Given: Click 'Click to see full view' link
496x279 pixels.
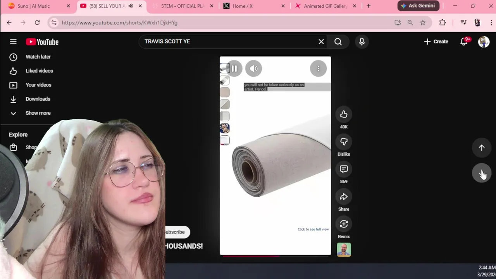Looking at the screenshot, I should tap(313, 229).
